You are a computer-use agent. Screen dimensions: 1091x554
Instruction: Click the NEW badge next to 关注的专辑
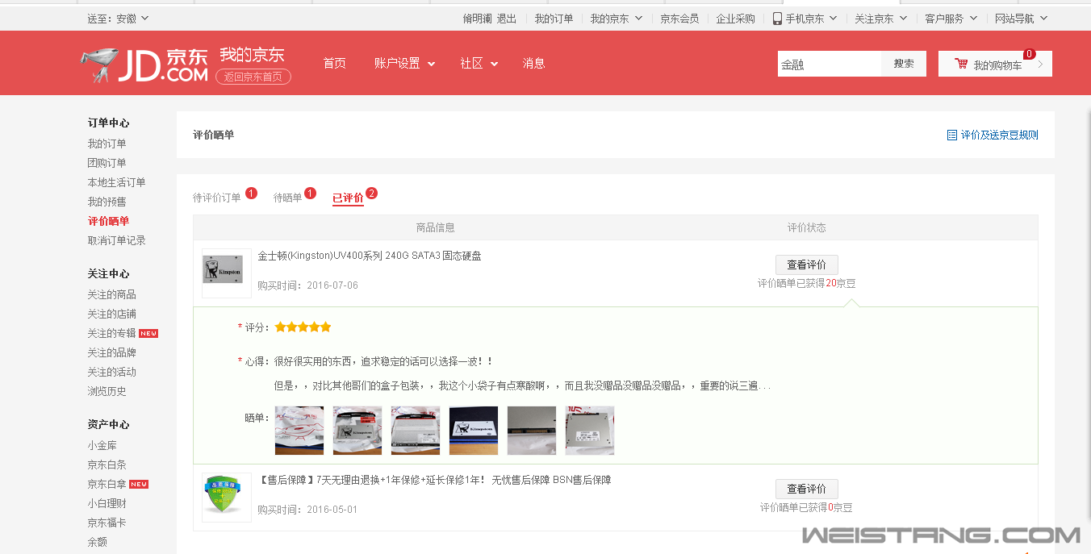(148, 334)
